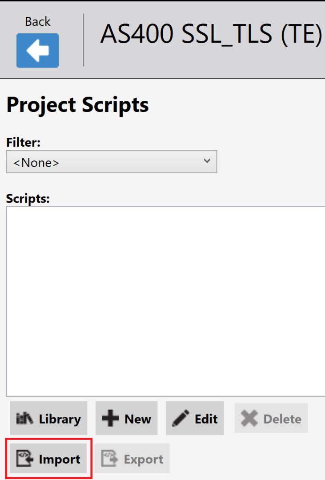Click the AS400 SSL_TLS (TE) title
325x480 pixels.
pyautogui.click(x=209, y=35)
